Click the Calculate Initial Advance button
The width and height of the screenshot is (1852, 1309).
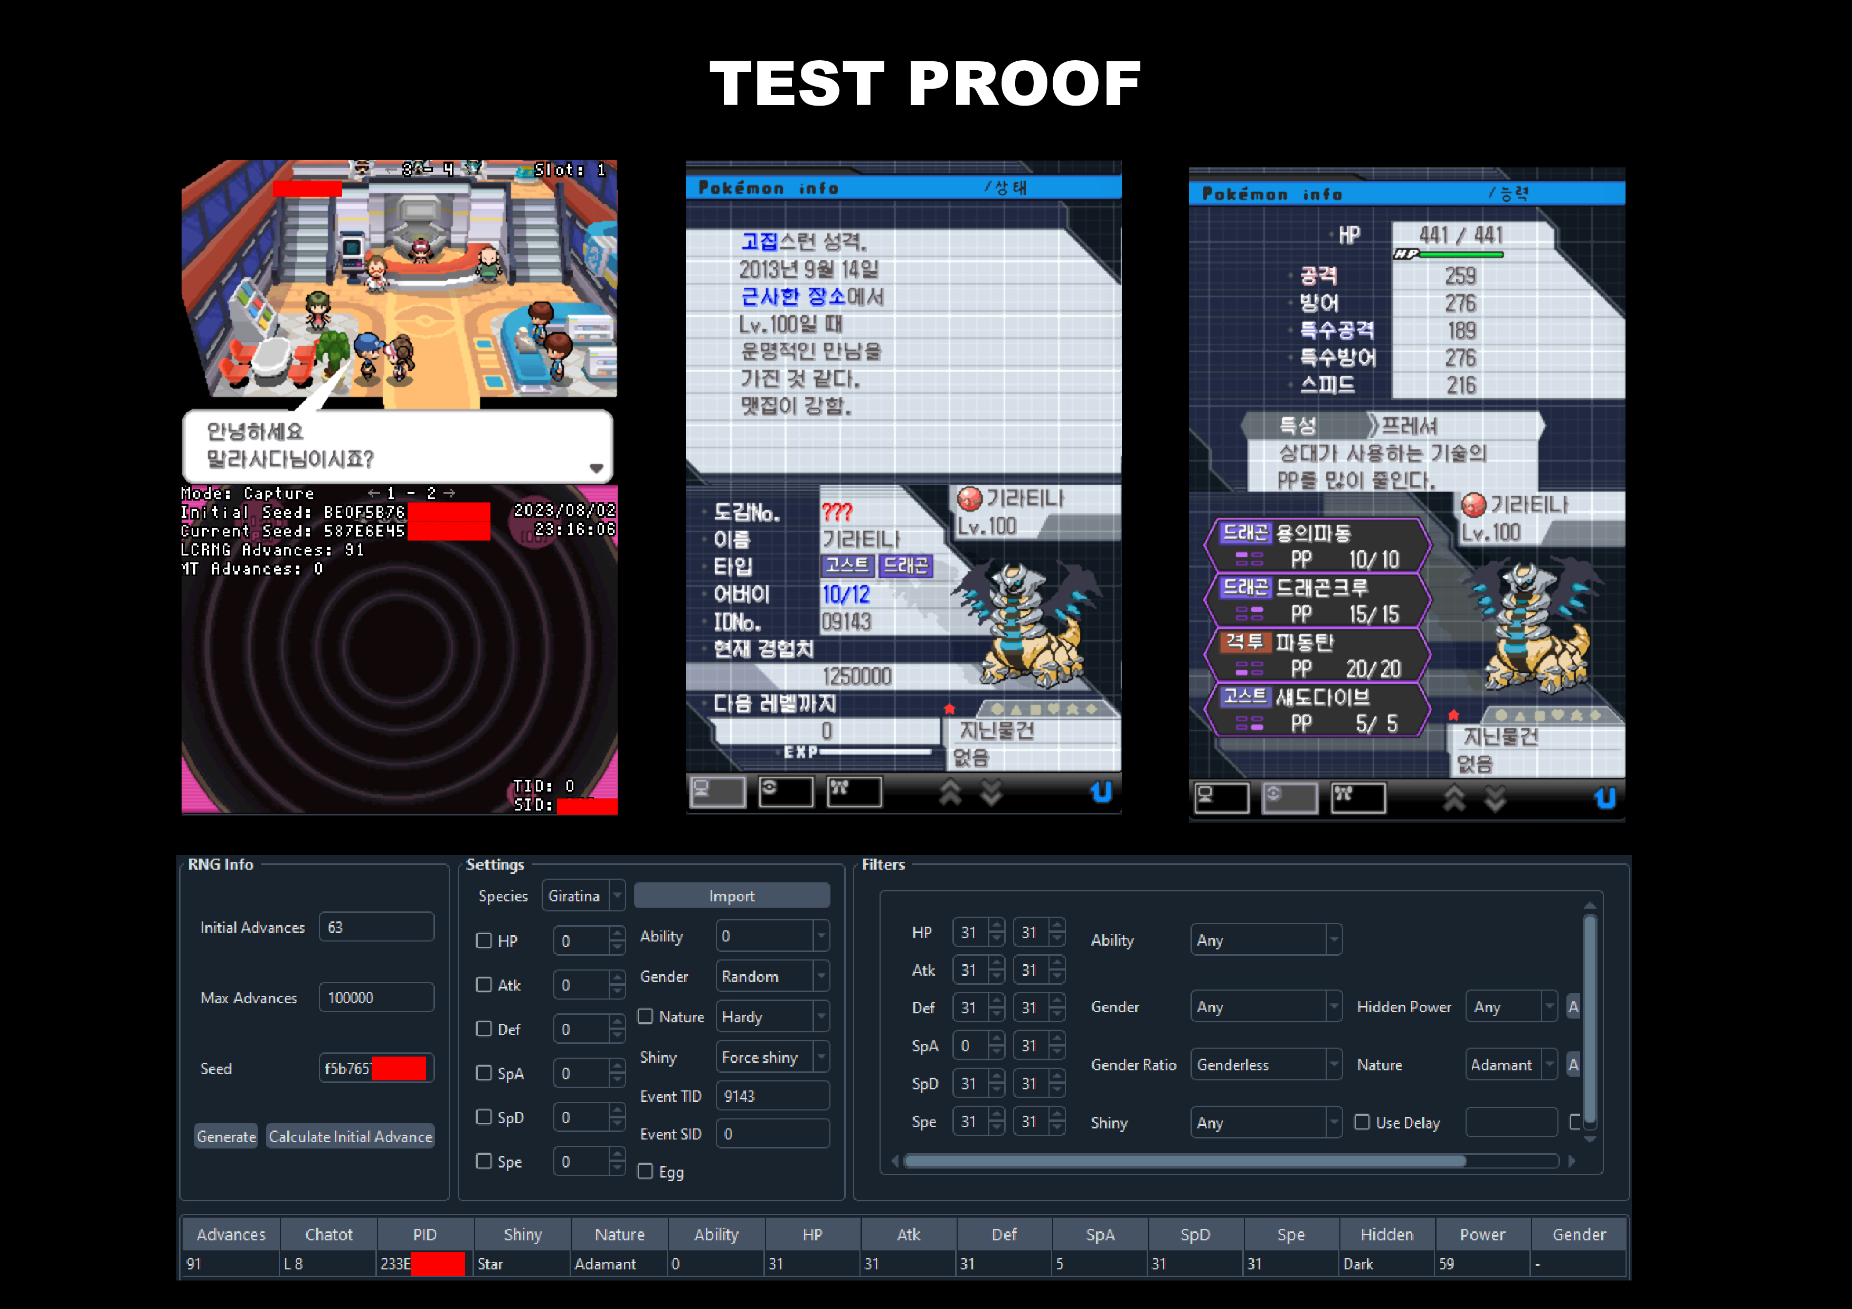tap(350, 1136)
